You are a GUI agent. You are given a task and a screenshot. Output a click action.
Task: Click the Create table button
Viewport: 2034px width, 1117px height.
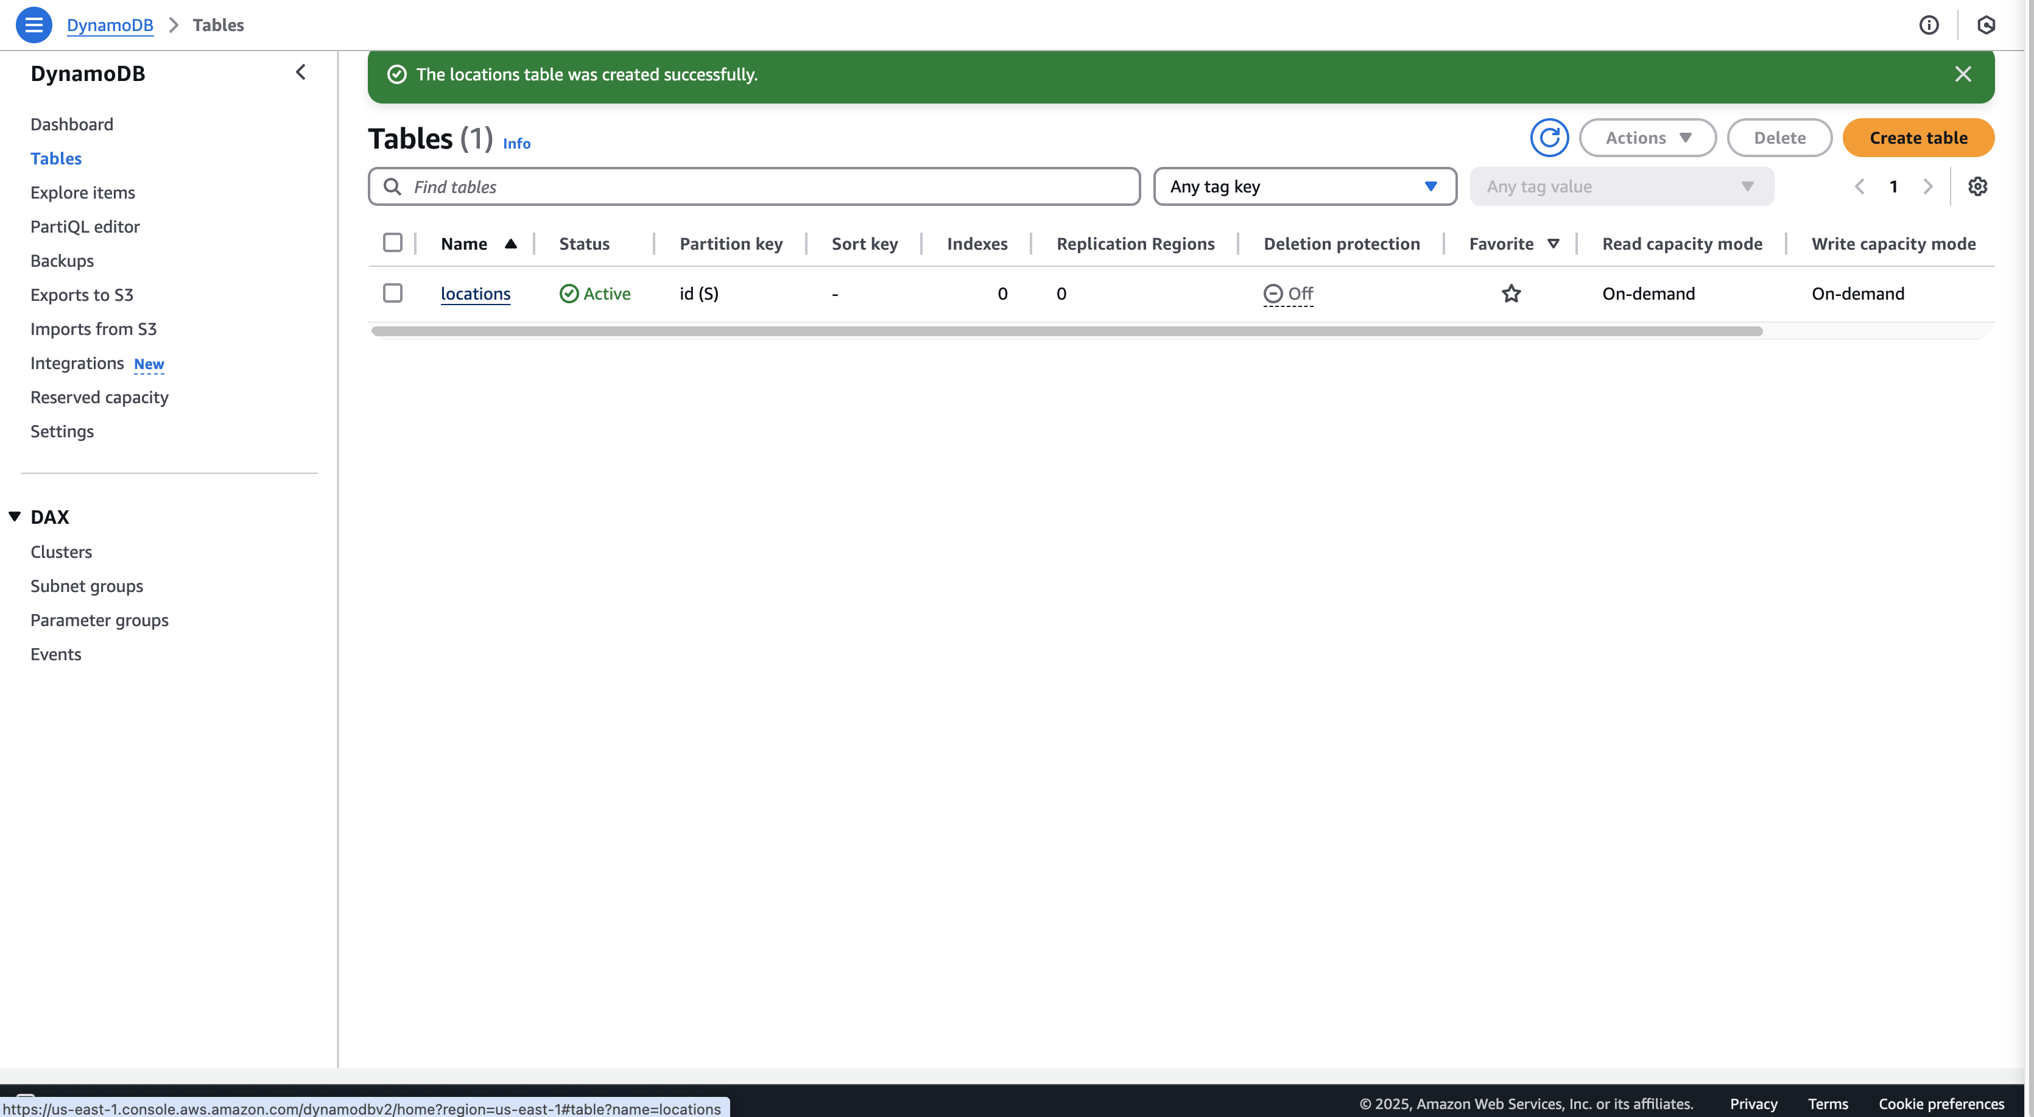click(1918, 138)
